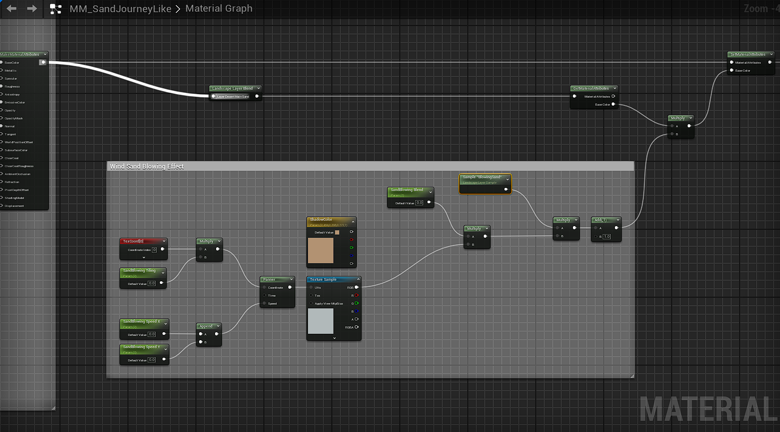Click the ShadowColor Default Value swatch

[337, 232]
